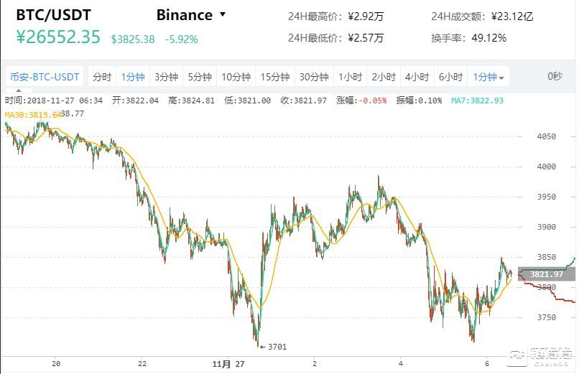This screenshot has width=579, height=374.
Task: Click the 3750 price axis label
Action: (547, 317)
